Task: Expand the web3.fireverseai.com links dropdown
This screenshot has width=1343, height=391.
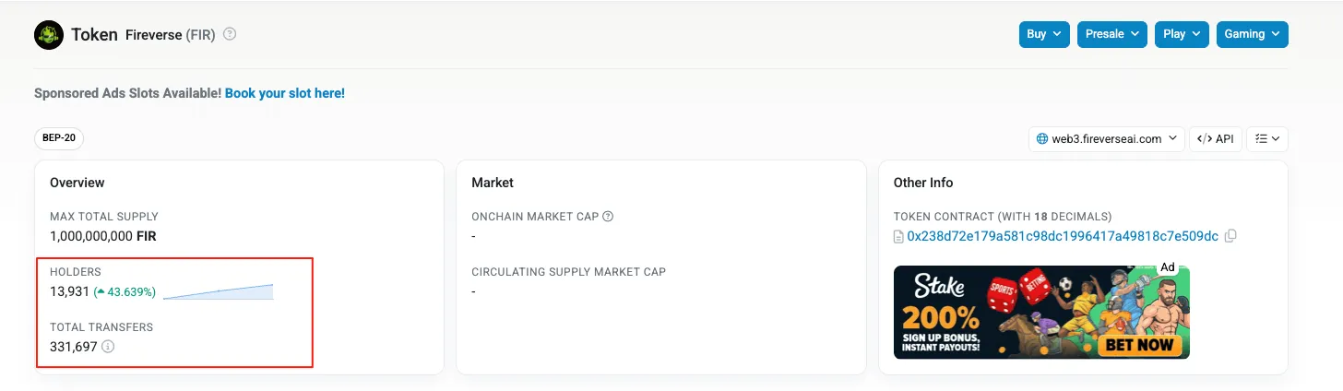Action: pos(1106,139)
